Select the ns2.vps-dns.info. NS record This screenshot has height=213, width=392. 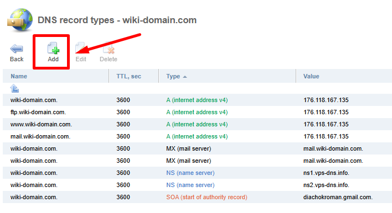[x=197, y=185]
